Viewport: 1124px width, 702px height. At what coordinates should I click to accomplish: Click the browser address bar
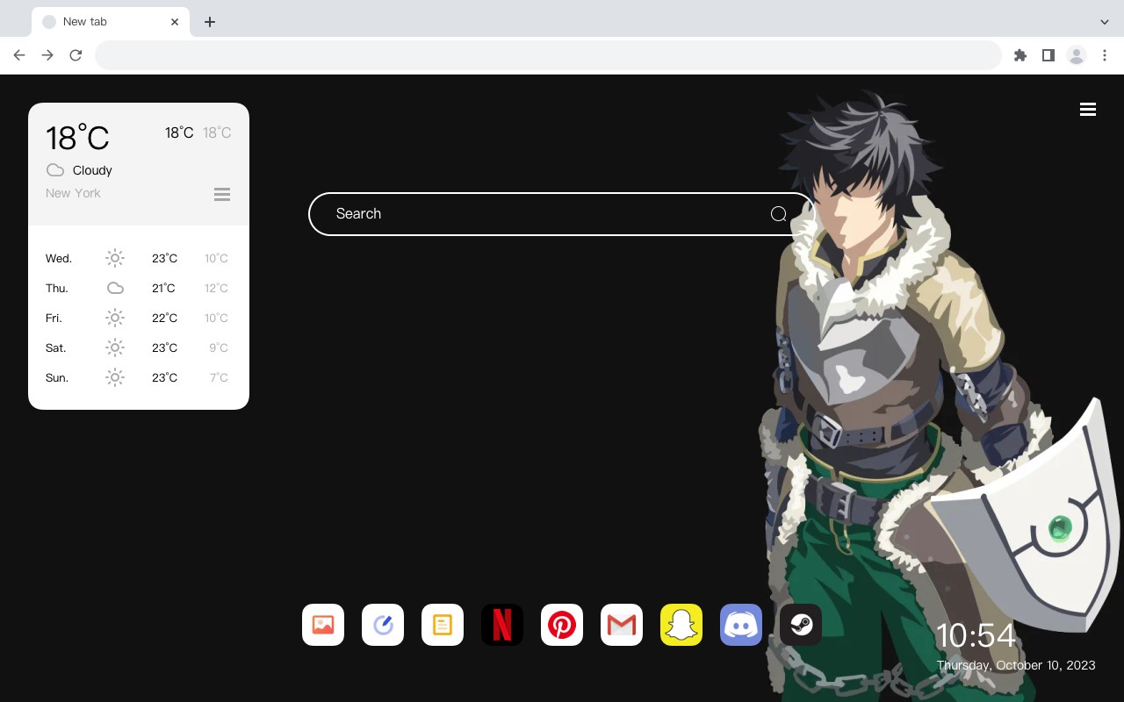tap(548, 55)
